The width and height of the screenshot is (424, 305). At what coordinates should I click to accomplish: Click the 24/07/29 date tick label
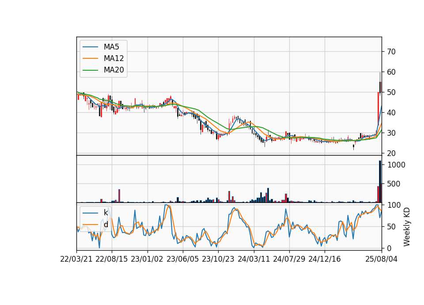pyautogui.click(x=289, y=259)
